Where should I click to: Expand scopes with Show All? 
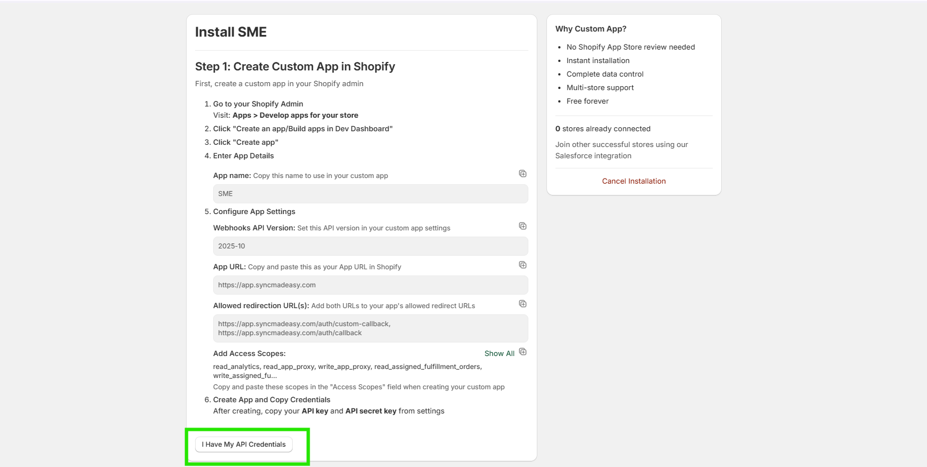click(x=499, y=354)
